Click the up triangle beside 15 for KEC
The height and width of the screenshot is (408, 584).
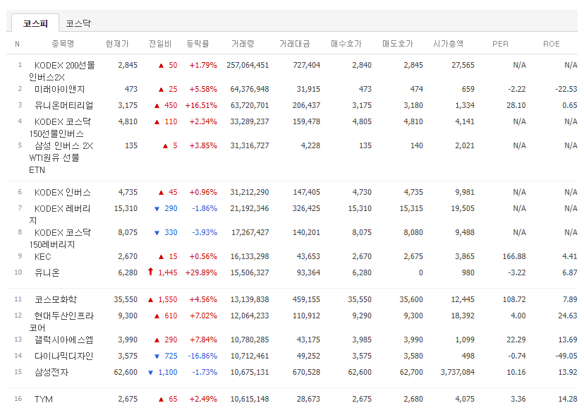(x=161, y=257)
